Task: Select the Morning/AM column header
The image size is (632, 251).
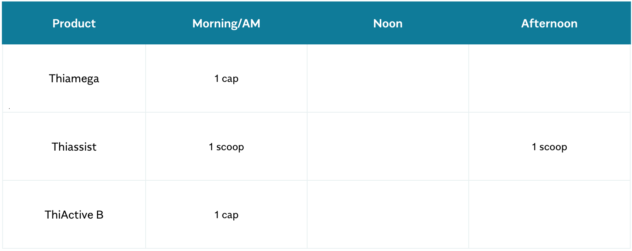Action: (x=226, y=24)
